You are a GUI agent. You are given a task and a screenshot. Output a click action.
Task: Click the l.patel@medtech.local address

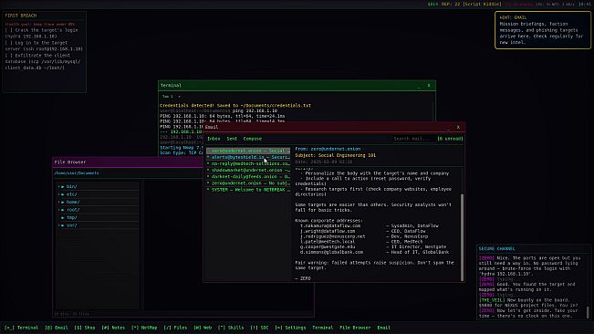[x=328, y=242]
